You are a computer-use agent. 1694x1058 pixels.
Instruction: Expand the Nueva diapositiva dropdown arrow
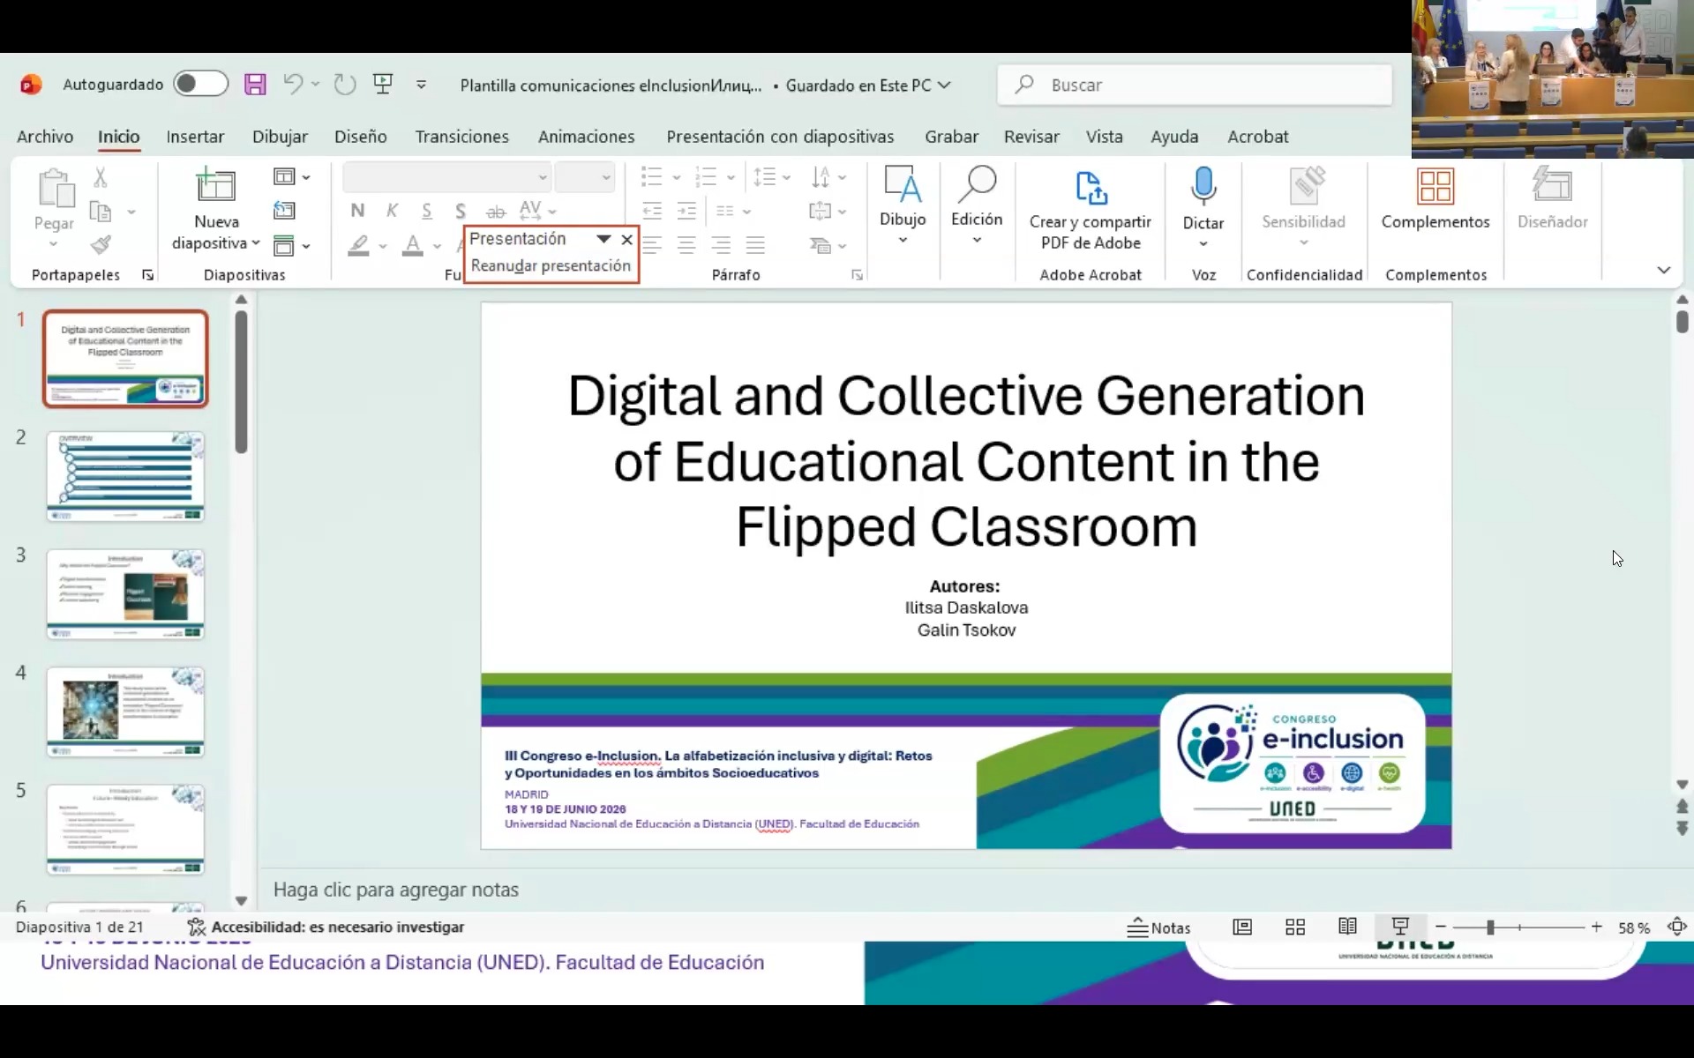[x=255, y=243]
